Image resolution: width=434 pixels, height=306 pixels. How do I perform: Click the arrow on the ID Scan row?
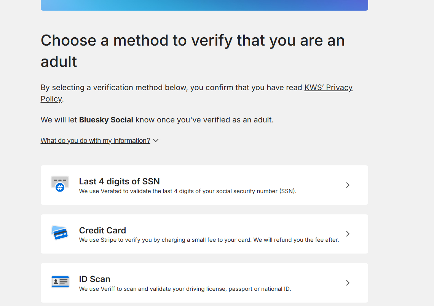click(348, 283)
